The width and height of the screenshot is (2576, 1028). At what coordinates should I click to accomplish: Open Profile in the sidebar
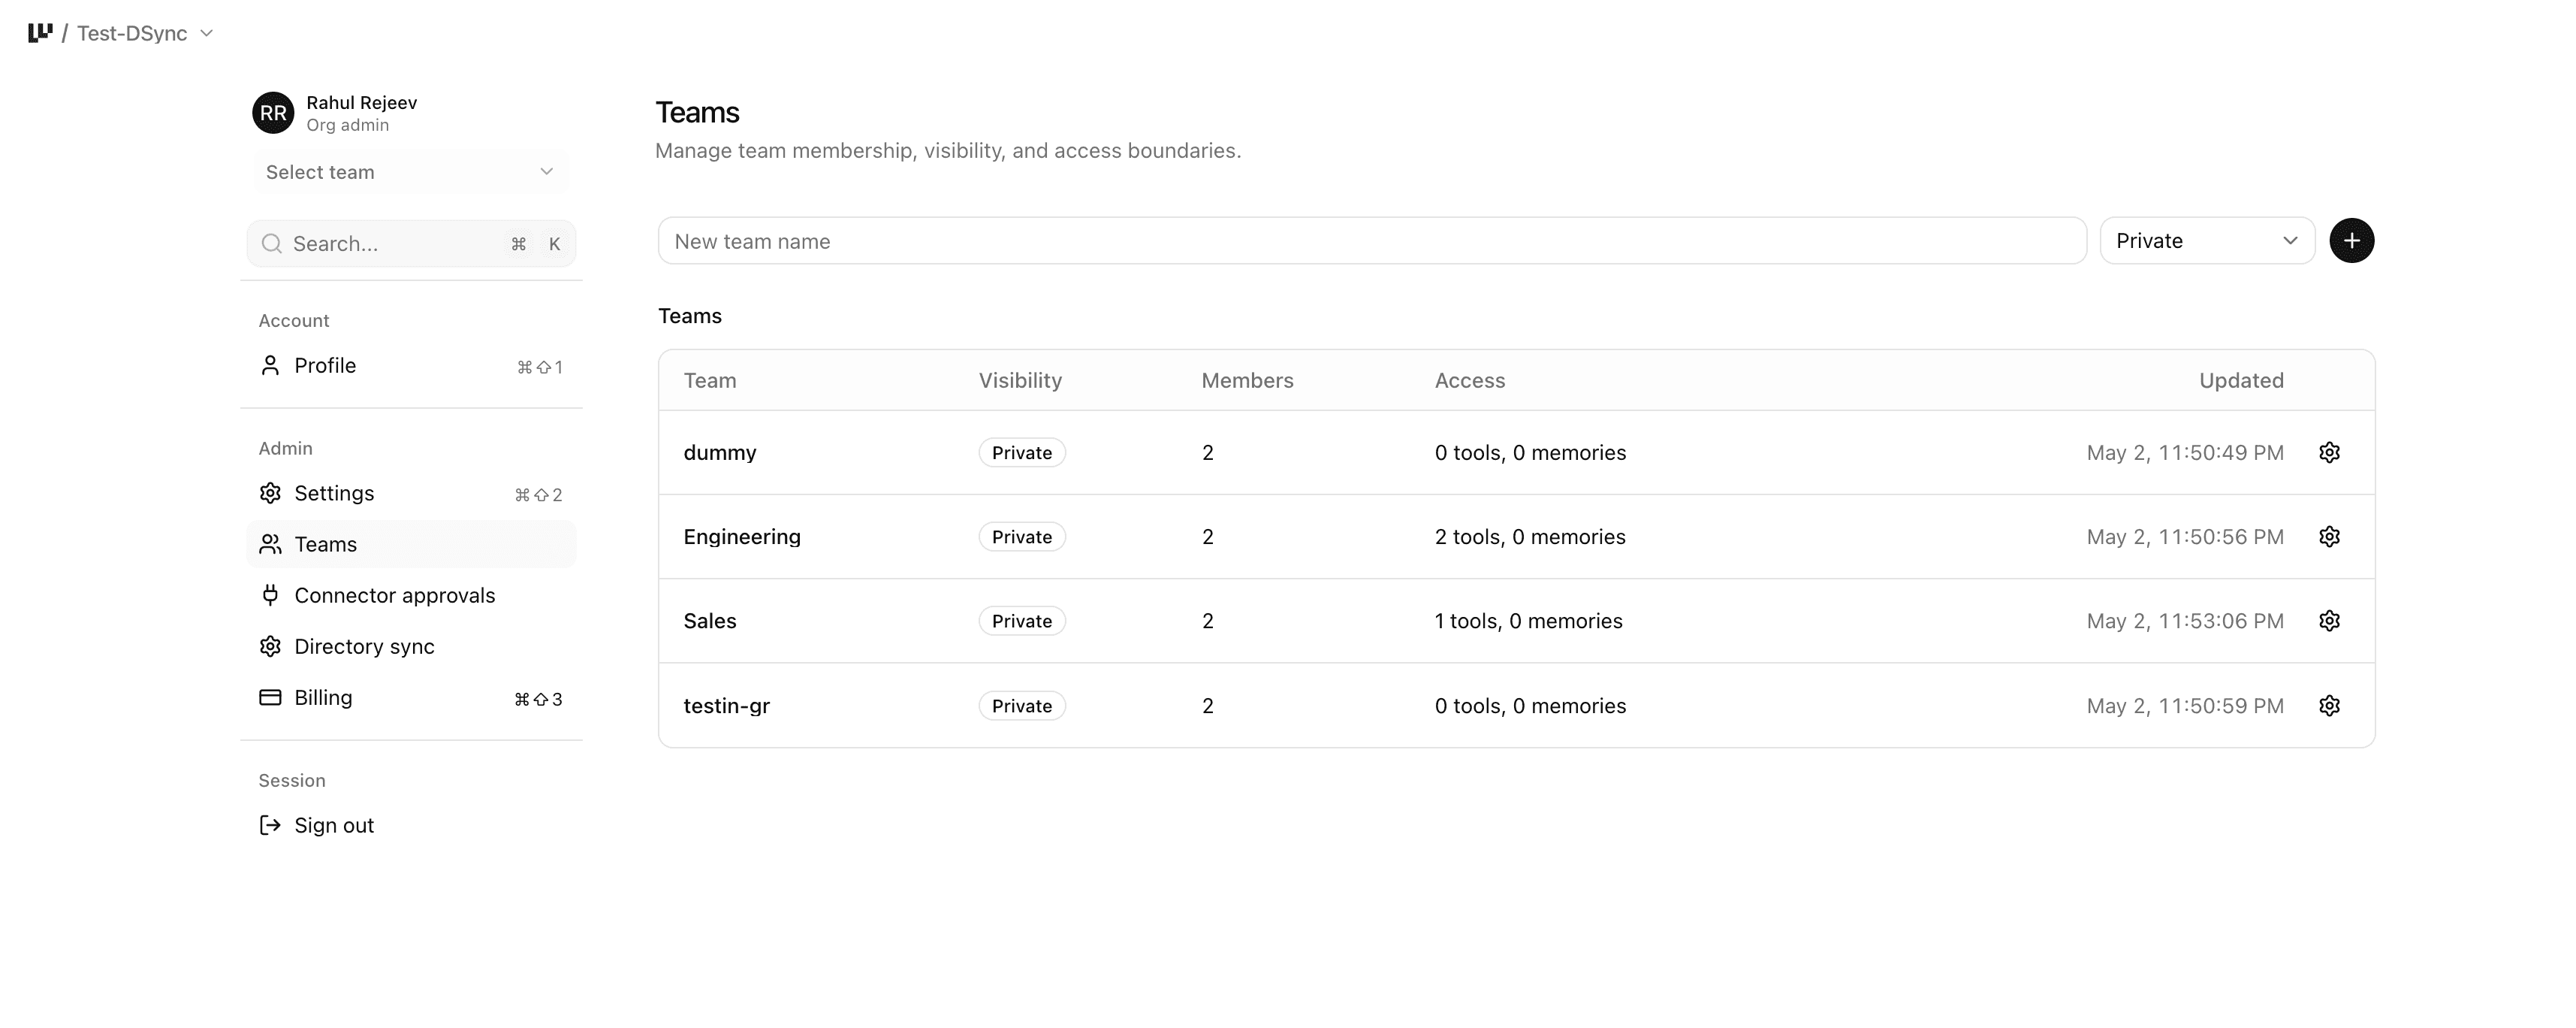click(411, 365)
